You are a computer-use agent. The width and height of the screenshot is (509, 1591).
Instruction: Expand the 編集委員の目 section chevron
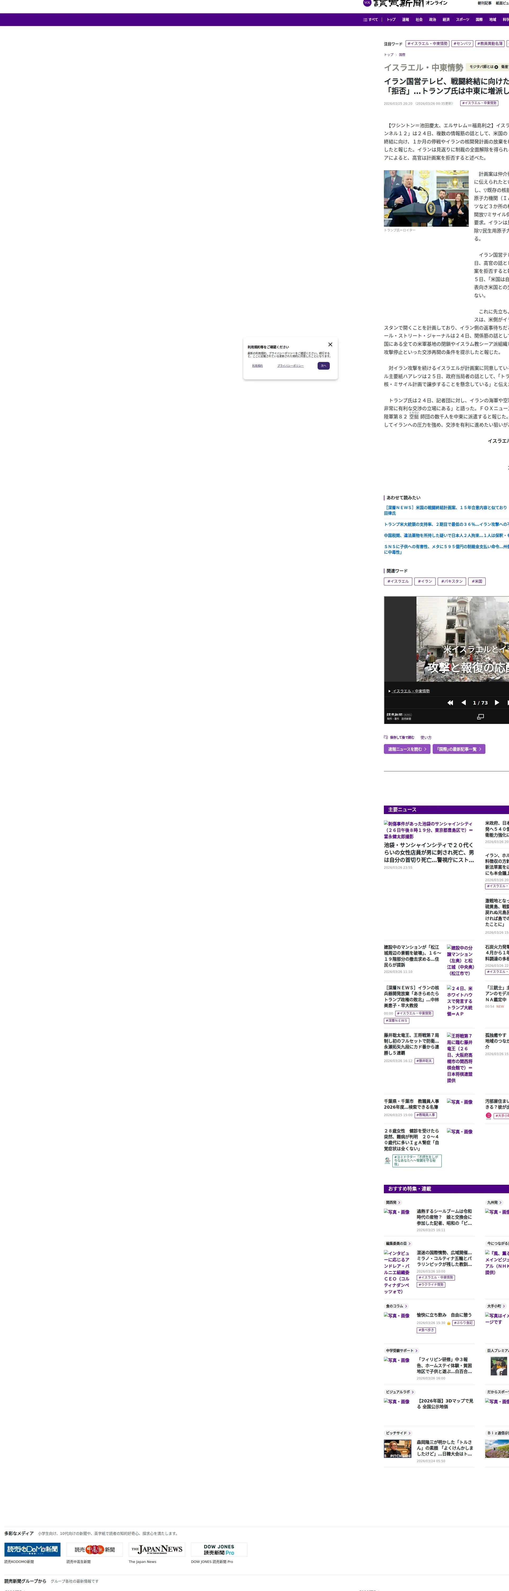(410, 1243)
